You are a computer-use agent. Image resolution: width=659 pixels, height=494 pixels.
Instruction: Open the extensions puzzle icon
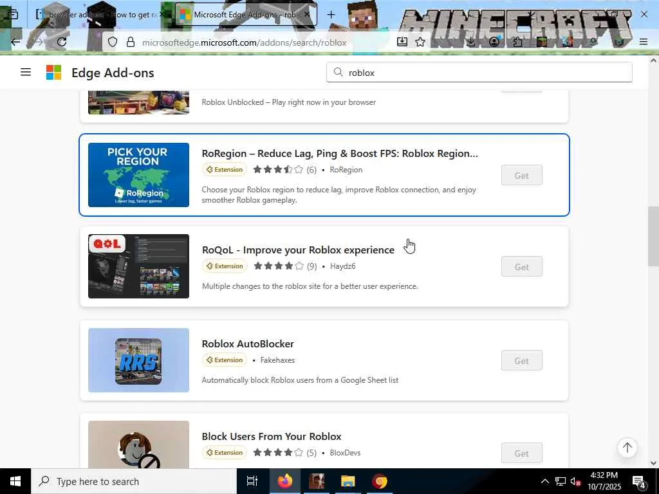[x=518, y=42]
